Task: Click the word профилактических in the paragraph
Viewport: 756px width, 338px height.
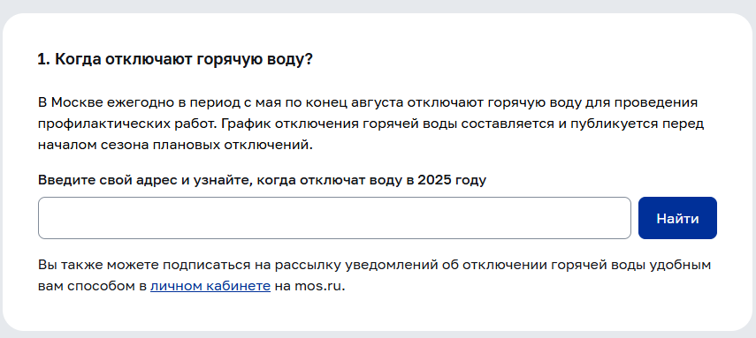Action: pos(96,124)
